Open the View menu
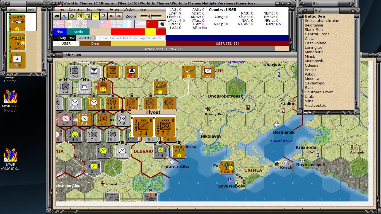The height and width of the screenshot is (214, 381). 100,9
